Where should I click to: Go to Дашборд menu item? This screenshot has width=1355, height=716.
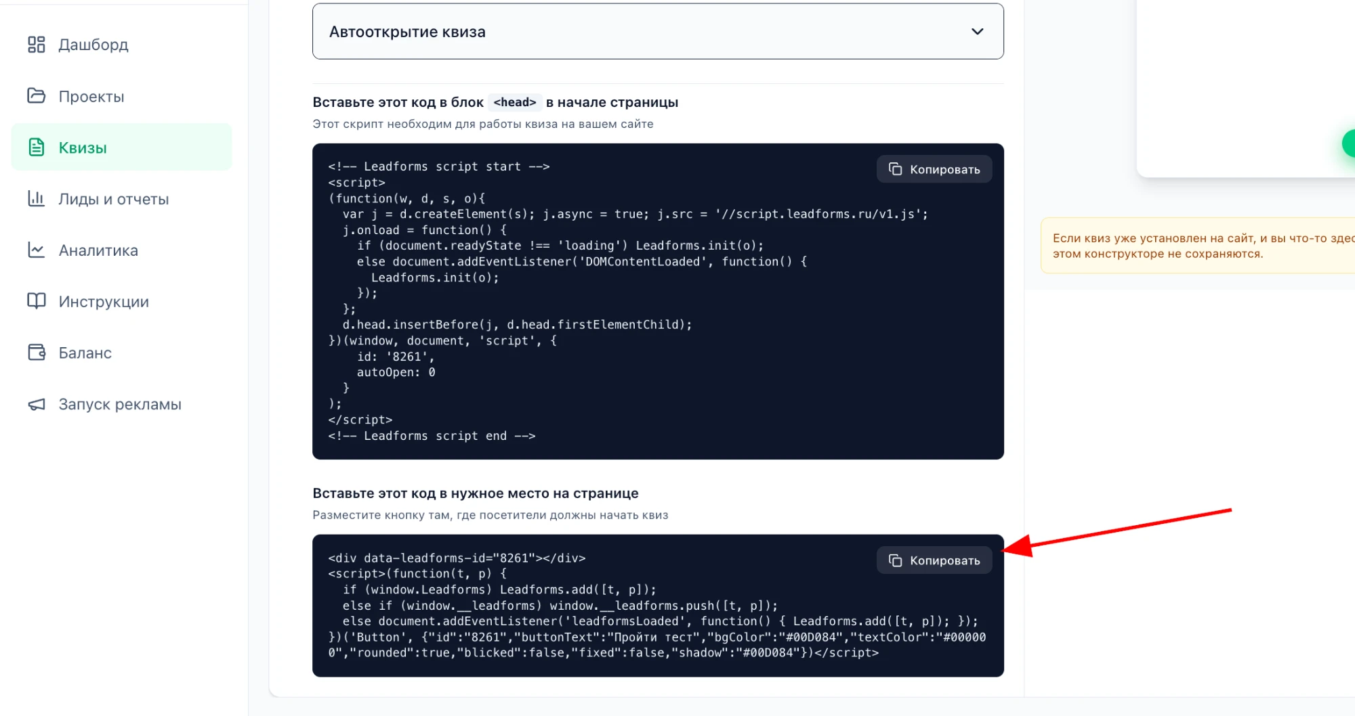point(122,45)
